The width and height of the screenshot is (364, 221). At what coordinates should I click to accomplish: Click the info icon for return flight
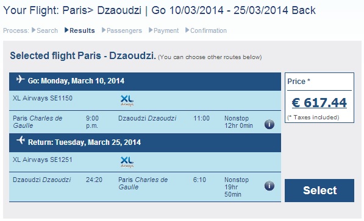coord(269,186)
